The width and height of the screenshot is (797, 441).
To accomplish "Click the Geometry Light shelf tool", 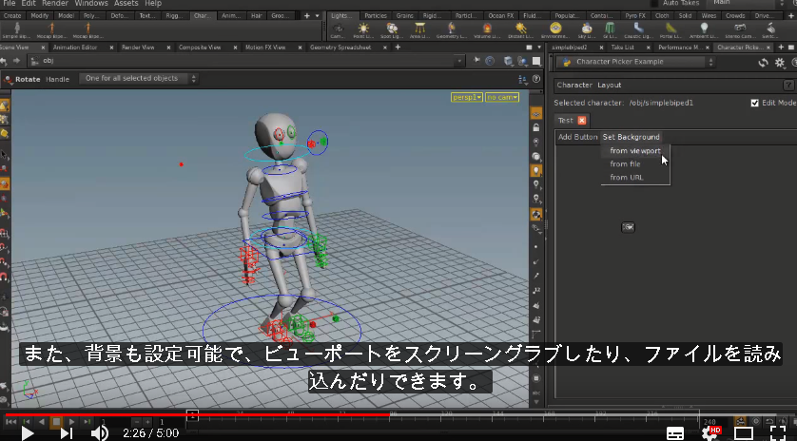I will [x=452, y=30].
